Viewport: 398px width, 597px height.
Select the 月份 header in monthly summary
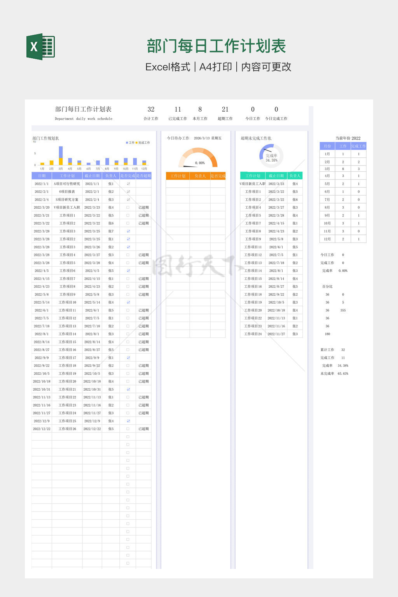coord(327,146)
